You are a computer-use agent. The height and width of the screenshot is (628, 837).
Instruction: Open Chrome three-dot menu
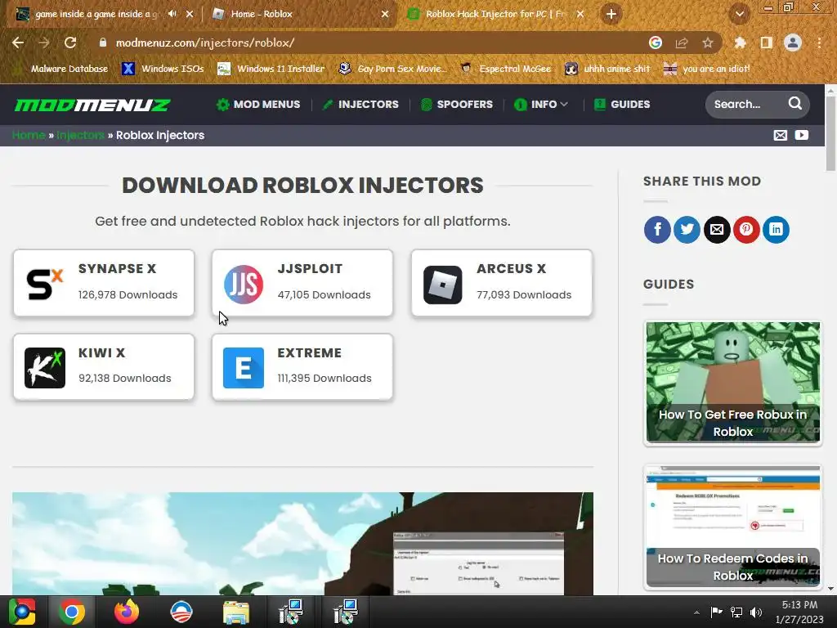[819, 43]
